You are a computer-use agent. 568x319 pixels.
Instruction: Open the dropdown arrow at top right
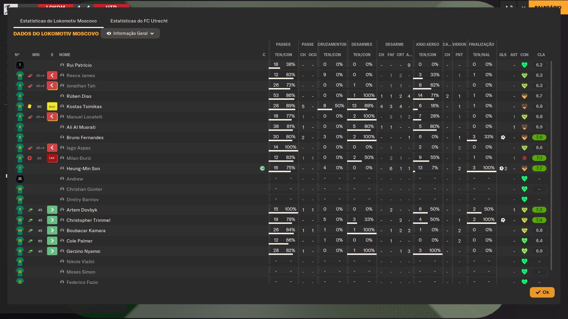point(523,7)
